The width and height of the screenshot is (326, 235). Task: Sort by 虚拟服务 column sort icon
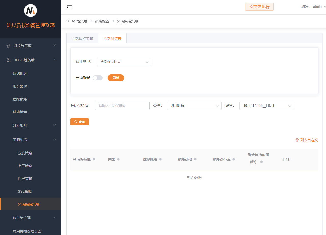tap(160, 159)
